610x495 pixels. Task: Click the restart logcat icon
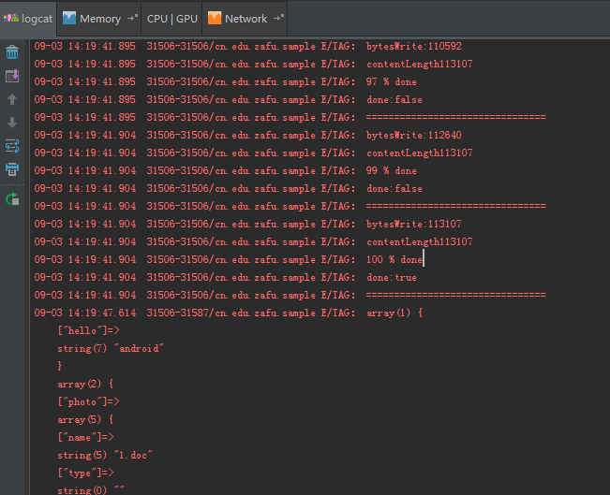[x=12, y=199]
